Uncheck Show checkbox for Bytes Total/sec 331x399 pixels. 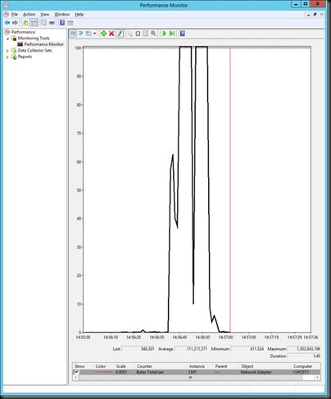pyautogui.click(x=76, y=372)
